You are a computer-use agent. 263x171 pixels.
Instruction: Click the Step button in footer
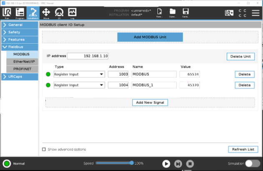[178, 164]
